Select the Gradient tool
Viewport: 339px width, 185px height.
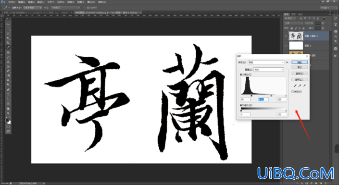(x=8, y=75)
